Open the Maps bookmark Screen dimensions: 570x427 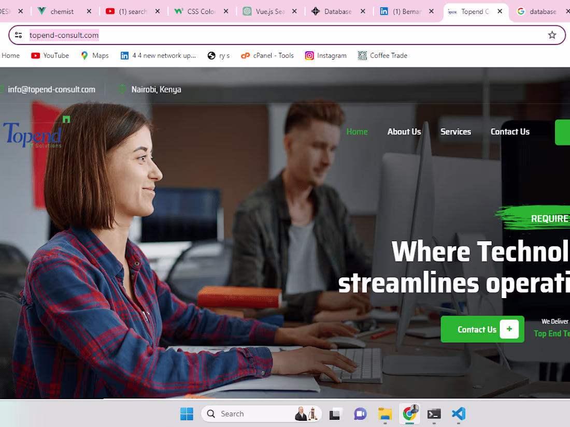pyautogui.click(x=94, y=55)
